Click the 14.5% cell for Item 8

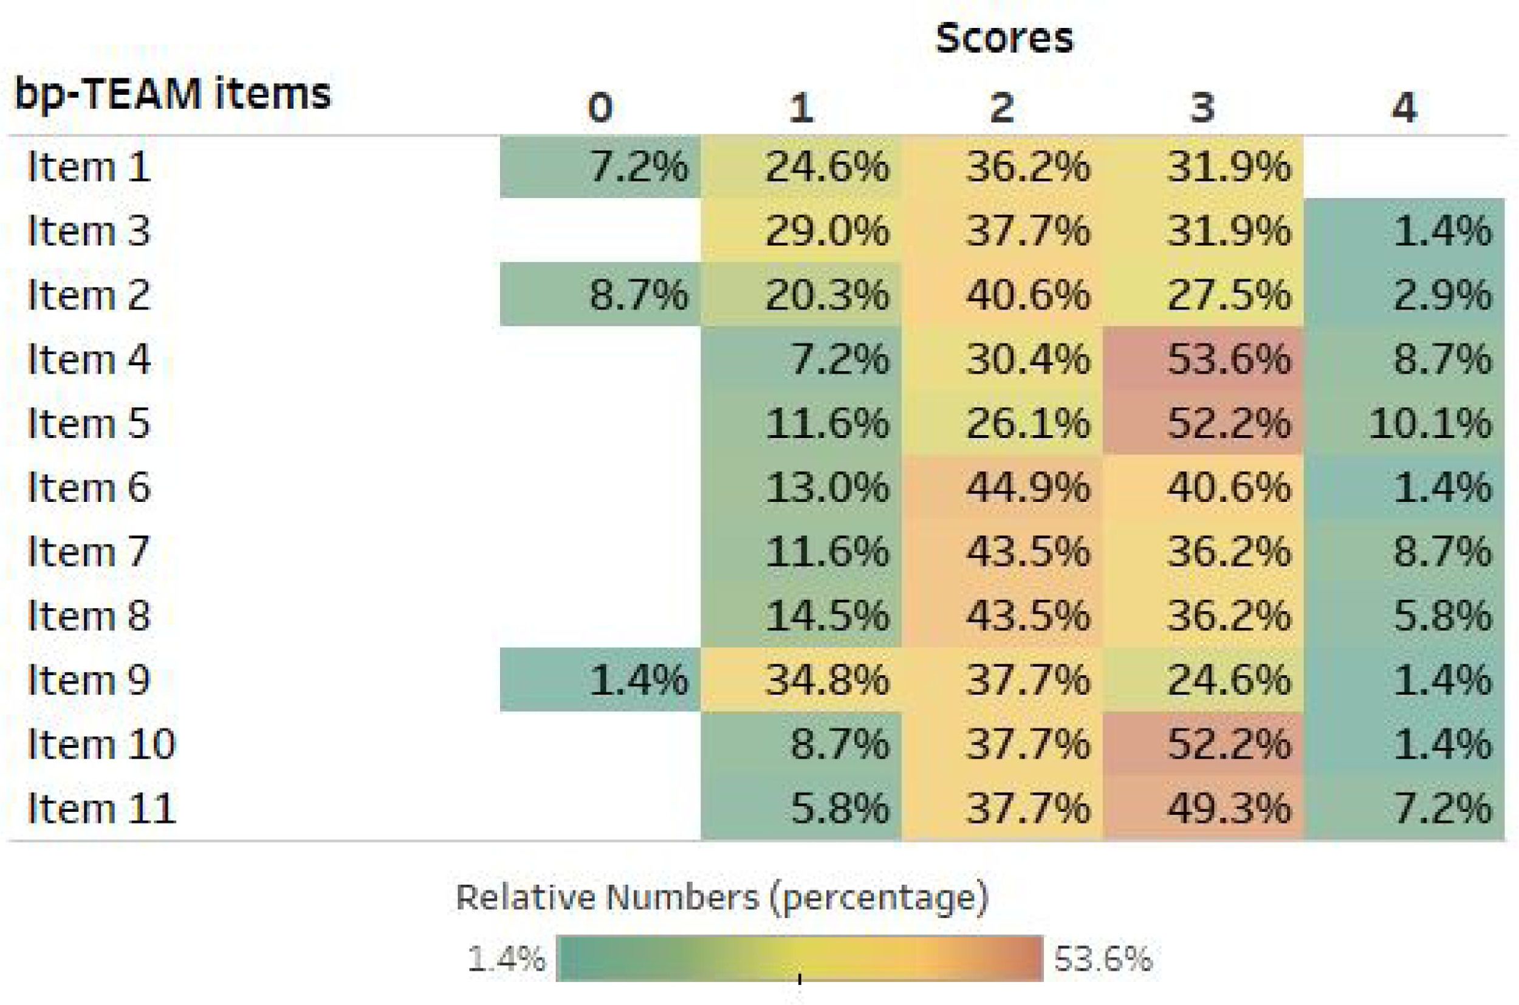click(x=801, y=616)
